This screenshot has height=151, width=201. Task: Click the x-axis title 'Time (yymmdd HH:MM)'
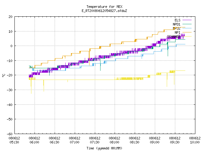[x=104, y=148]
